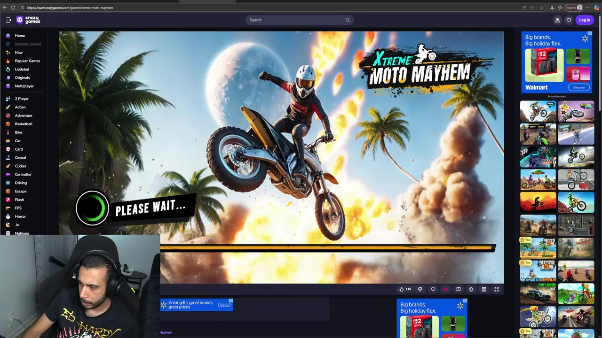
Task: Open the first motocross thumbnail in sidebar
Action: (x=538, y=111)
